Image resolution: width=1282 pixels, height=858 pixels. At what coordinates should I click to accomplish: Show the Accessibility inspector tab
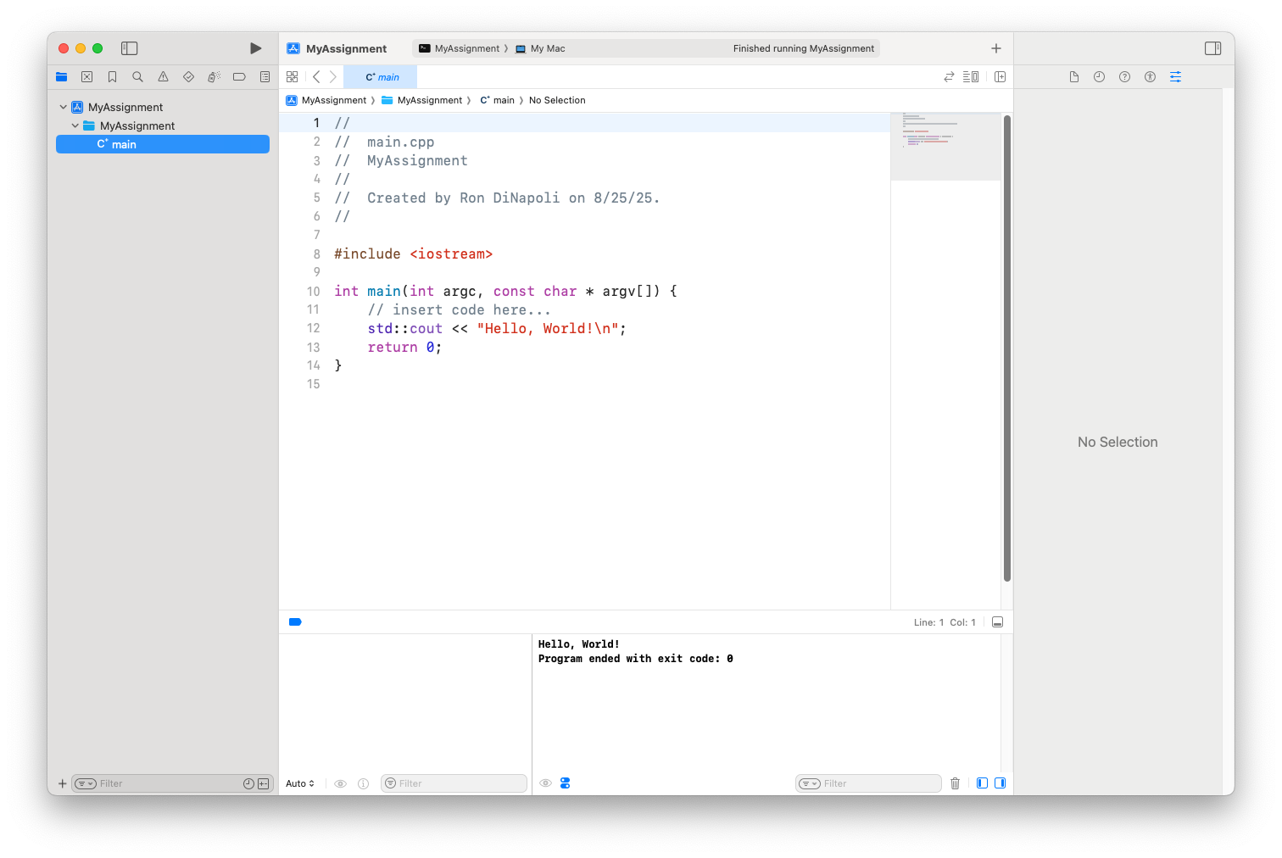1150,76
